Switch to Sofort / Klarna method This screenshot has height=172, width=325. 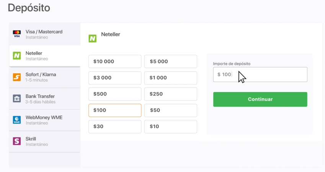(x=44, y=77)
